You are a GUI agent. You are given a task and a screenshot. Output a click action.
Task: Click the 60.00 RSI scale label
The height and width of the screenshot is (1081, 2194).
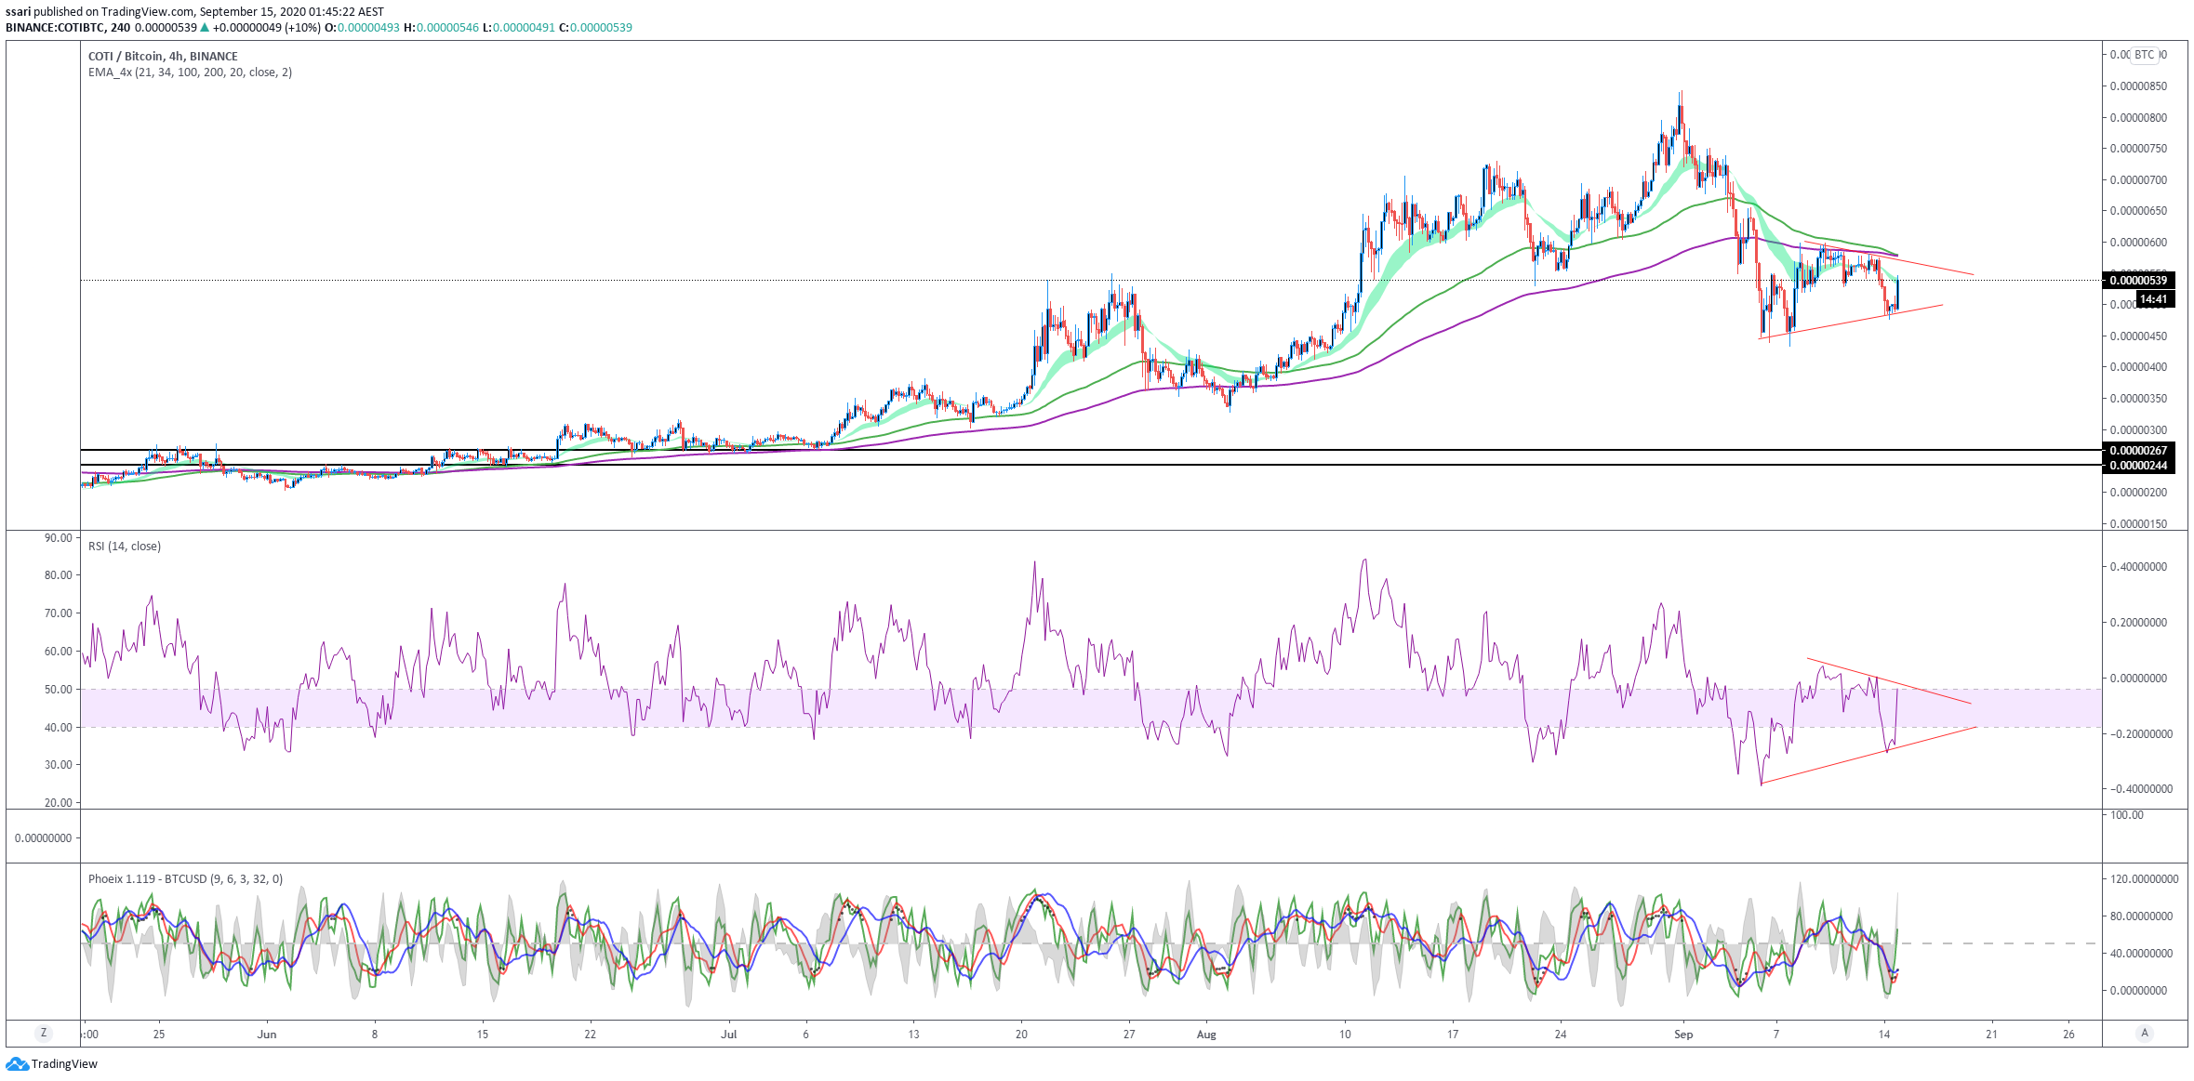58,651
